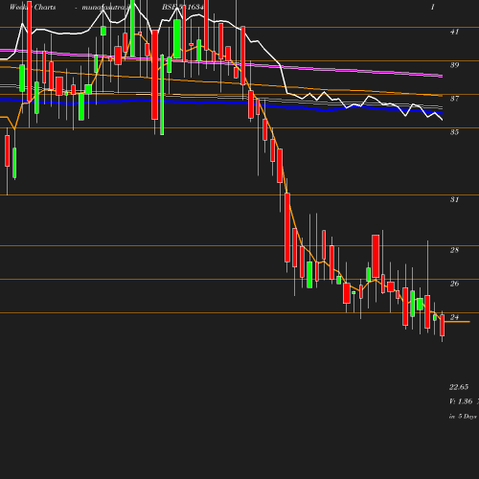479x479 pixels.
Task: Select the 41 price axis label
Action: point(454,32)
